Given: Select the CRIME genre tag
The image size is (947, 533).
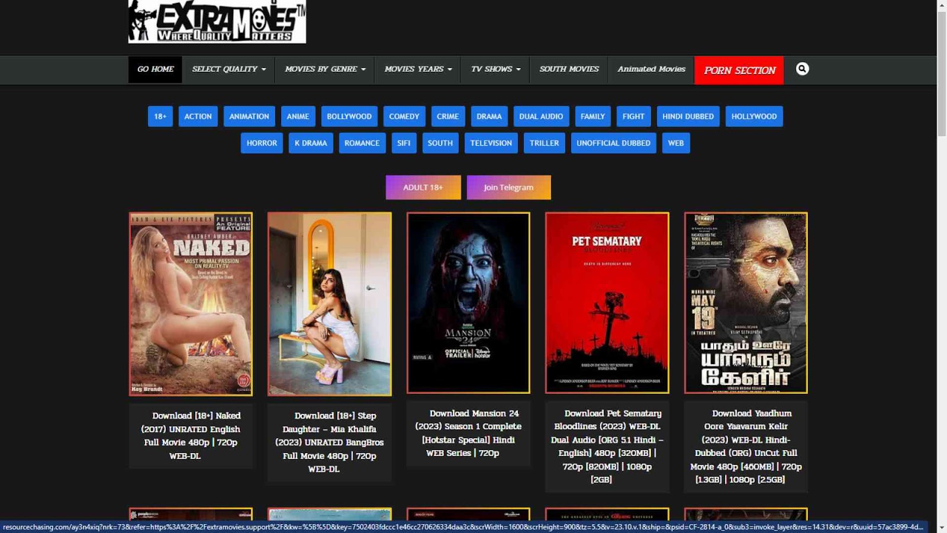Looking at the screenshot, I should 448,117.
